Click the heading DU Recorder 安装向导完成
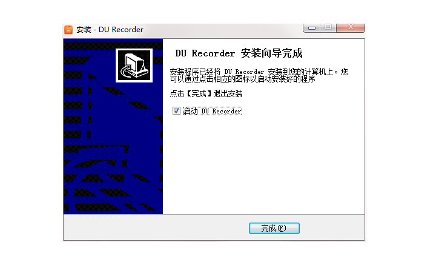The width and height of the screenshot is (436, 262). click(239, 53)
